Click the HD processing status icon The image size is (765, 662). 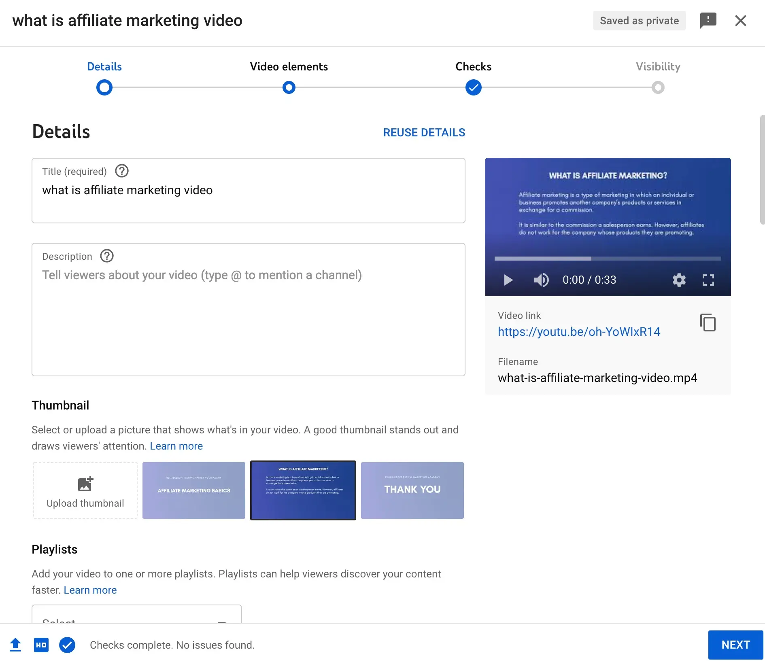pos(41,645)
